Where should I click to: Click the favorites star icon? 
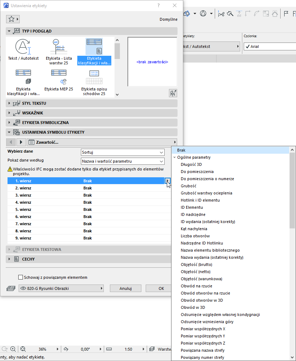coord(11,19)
